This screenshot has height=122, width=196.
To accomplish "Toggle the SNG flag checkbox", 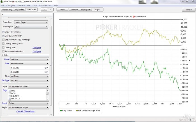I will (10, 91).
